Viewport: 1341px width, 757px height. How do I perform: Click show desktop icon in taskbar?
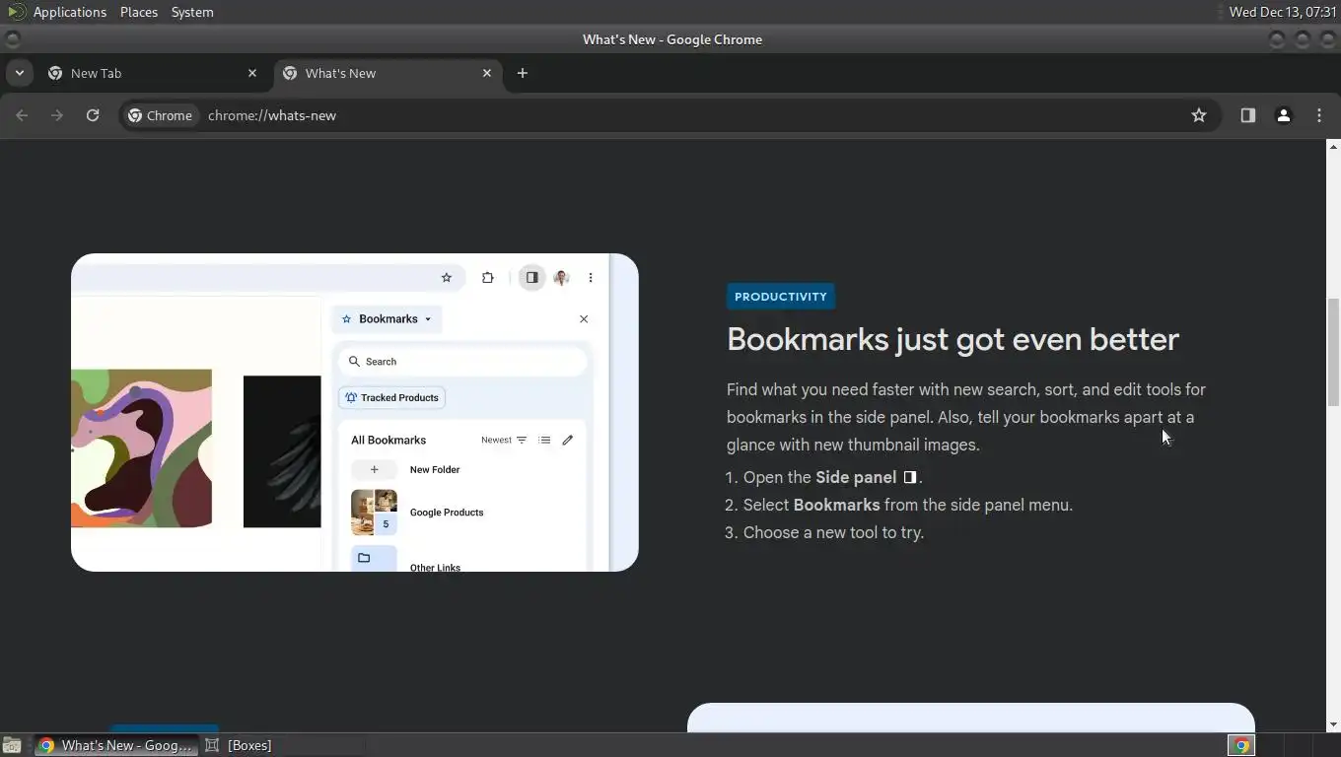pyautogui.click(x=12, y=745)
